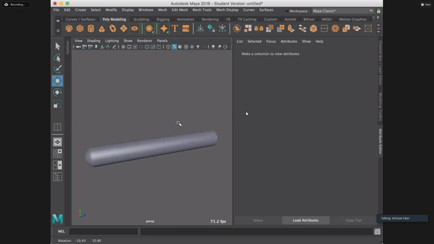Toggle the viewport grid display

123,47
